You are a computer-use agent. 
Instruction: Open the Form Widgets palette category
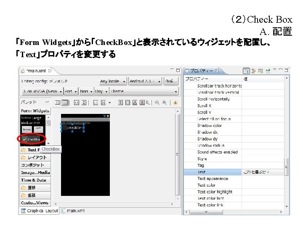pyautogui.click(x=35, y=111)
